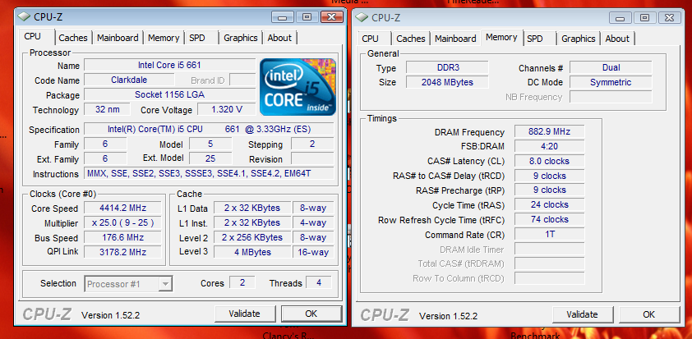Click Validate button in left CPU-Z window

click(x=244, y=314)
